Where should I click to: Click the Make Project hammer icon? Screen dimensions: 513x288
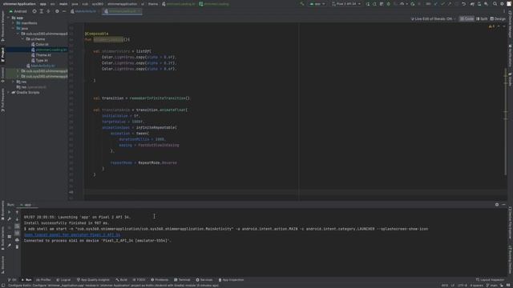[x=301, y=4]
